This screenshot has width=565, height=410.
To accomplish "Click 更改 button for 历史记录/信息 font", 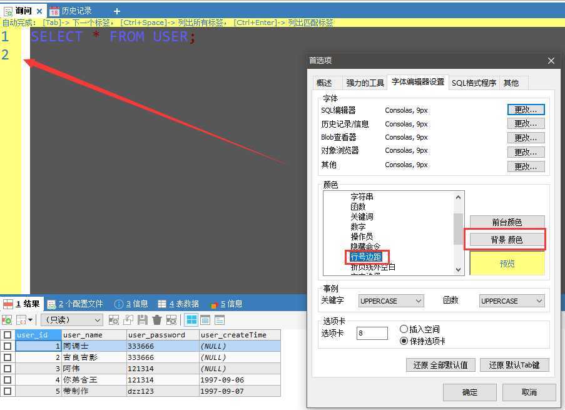I will (526, 124).
